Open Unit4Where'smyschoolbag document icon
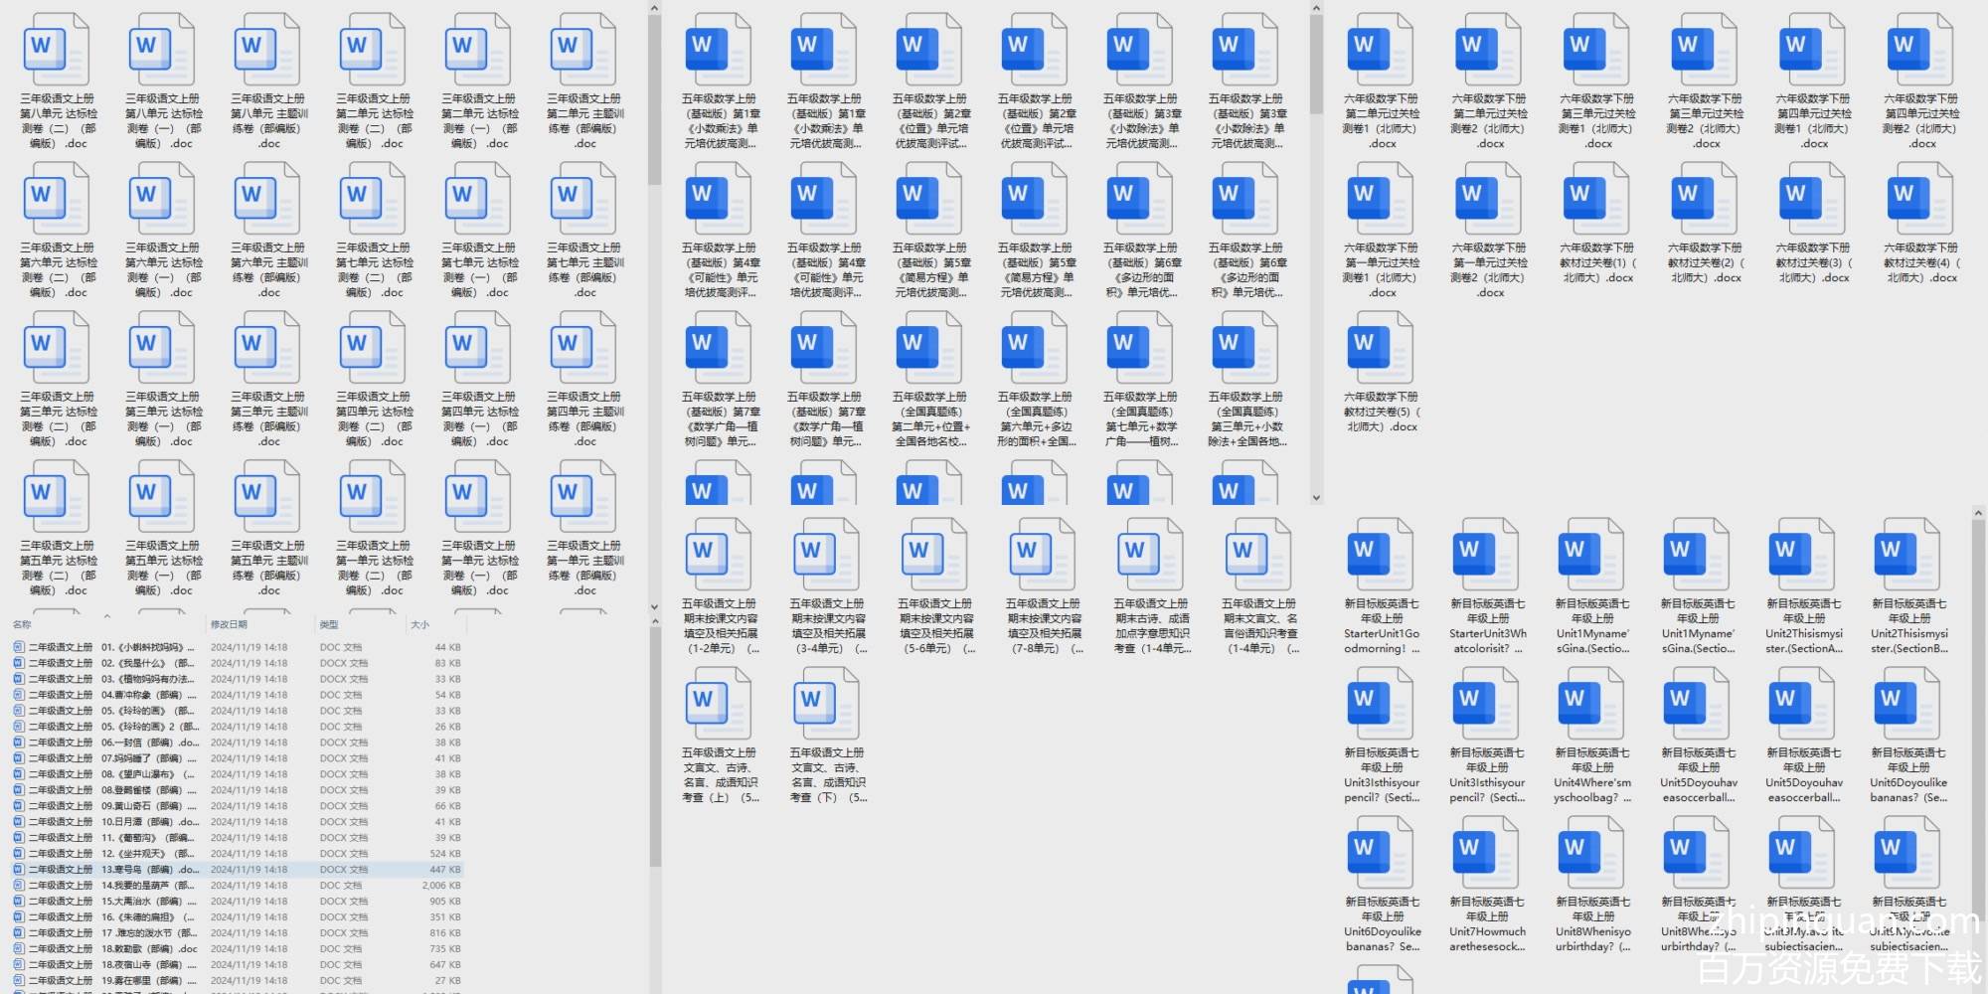The height and width of the screenshot is (994, 1988). tap(1591, 708)
